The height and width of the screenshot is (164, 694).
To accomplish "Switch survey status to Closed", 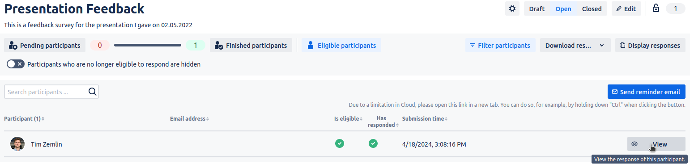I will click(592, 8).
